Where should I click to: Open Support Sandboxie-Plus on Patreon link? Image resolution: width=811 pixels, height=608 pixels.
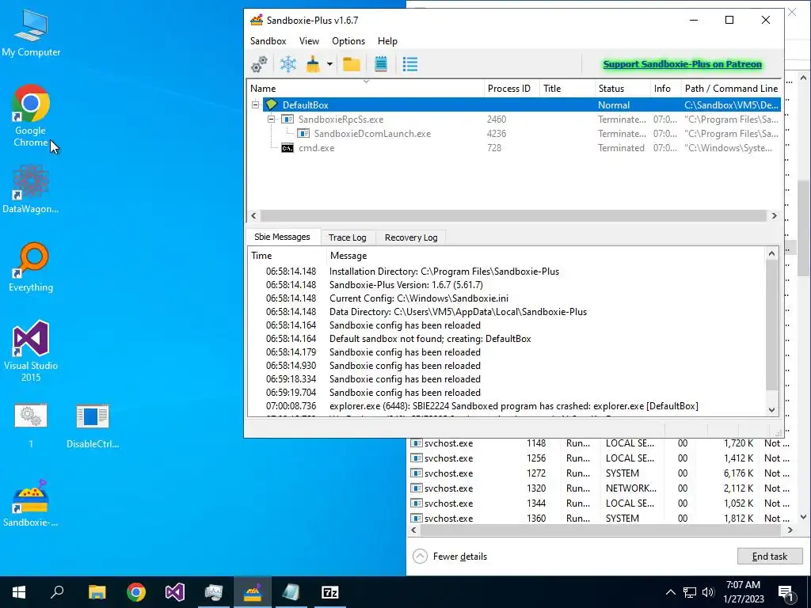point(682,64)
